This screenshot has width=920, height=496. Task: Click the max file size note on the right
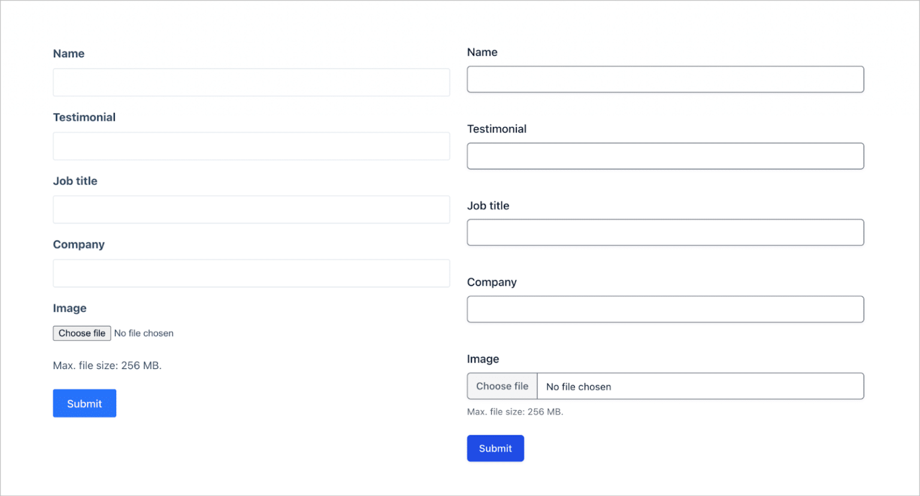(515, 412)
